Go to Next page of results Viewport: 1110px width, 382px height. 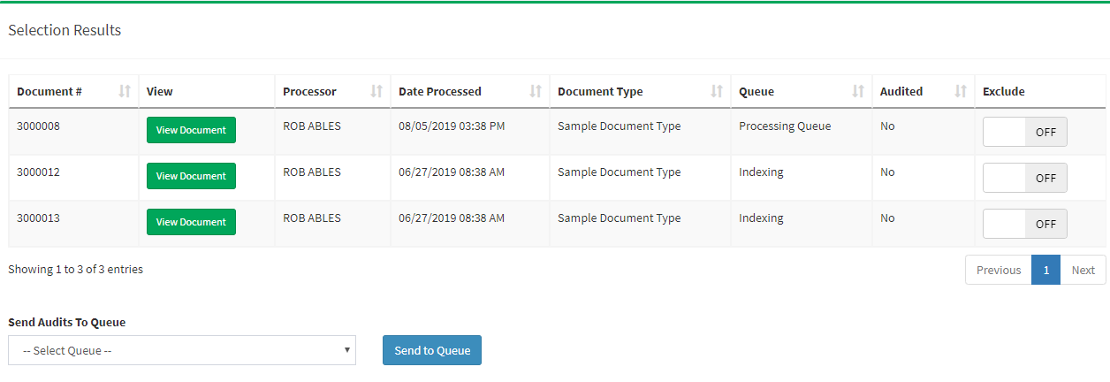[1083, 271]
